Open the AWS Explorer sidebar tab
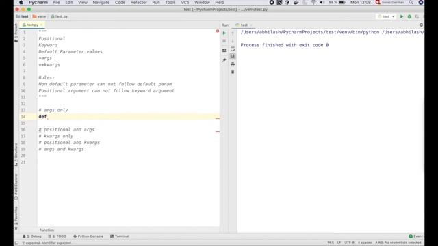 coord(16,187)
